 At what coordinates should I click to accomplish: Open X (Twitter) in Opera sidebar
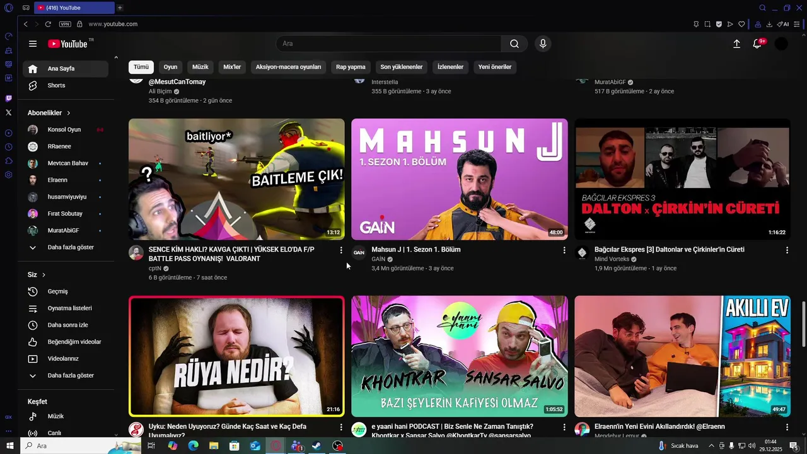[8, 112]
